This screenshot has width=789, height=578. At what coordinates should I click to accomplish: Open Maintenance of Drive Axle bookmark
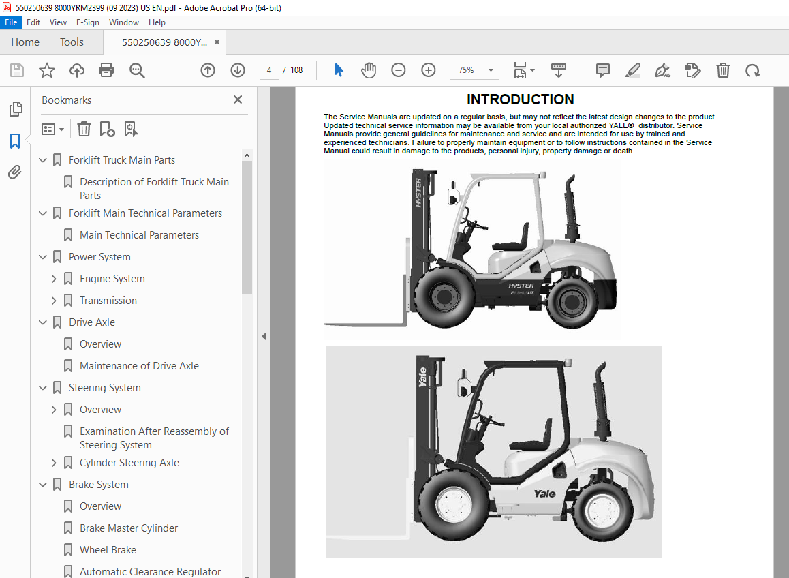tap(139, 366)
